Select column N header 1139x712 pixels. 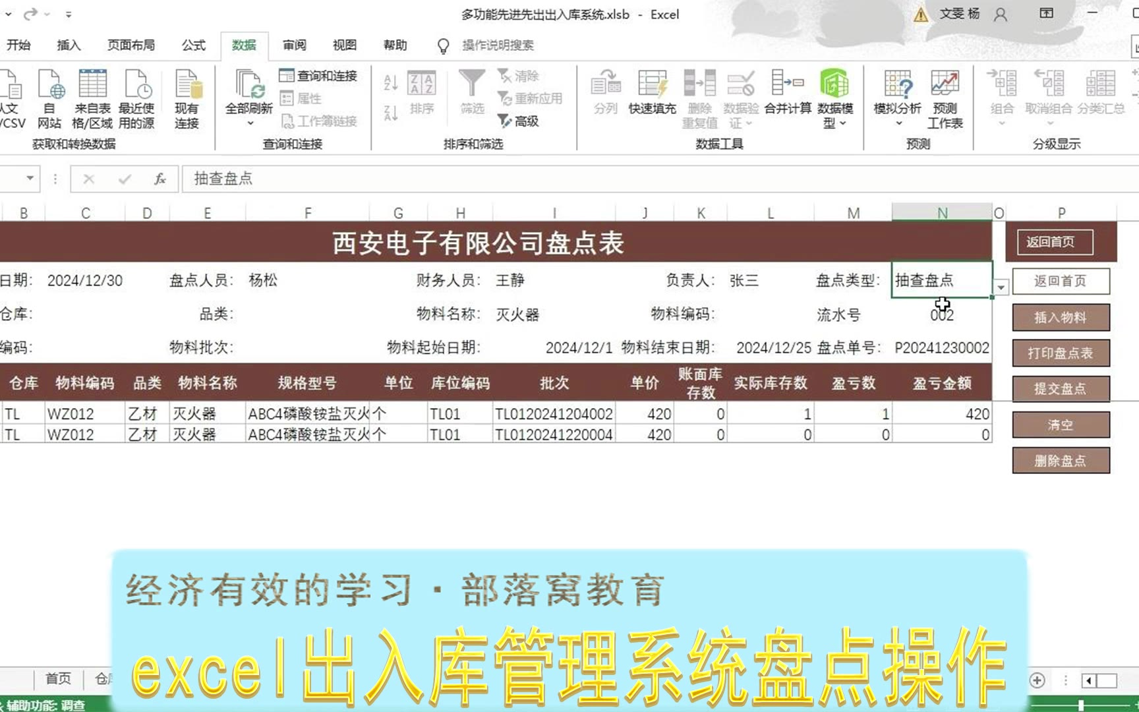point(942,212)
